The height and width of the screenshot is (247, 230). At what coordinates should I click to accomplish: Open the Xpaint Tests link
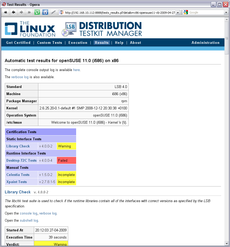coord(17,182)
